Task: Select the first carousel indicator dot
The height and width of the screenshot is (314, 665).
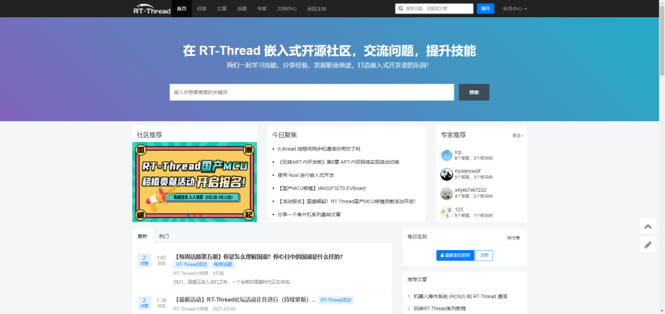Action: click(188, 216)
